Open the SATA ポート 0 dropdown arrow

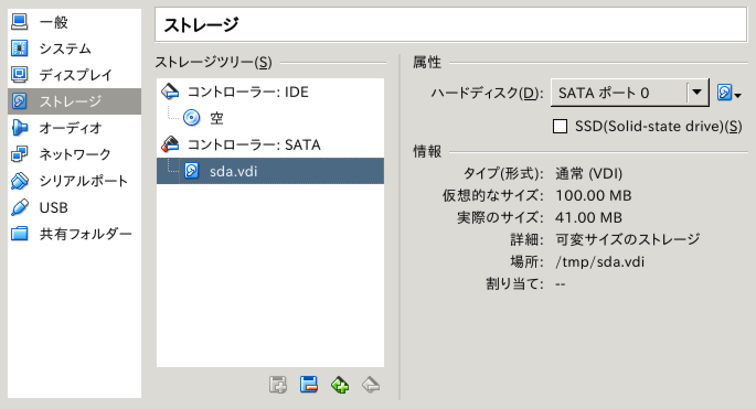coord(698,93)
